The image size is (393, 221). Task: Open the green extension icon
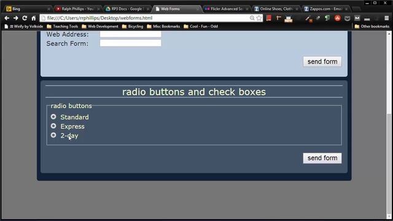tap(327, 18)
